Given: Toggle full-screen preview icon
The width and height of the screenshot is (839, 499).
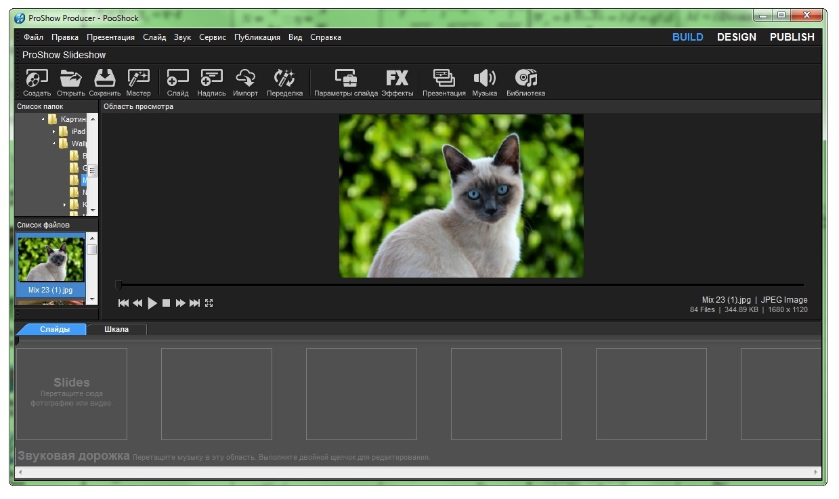Looking at the screenshot, I should point(209,303).
